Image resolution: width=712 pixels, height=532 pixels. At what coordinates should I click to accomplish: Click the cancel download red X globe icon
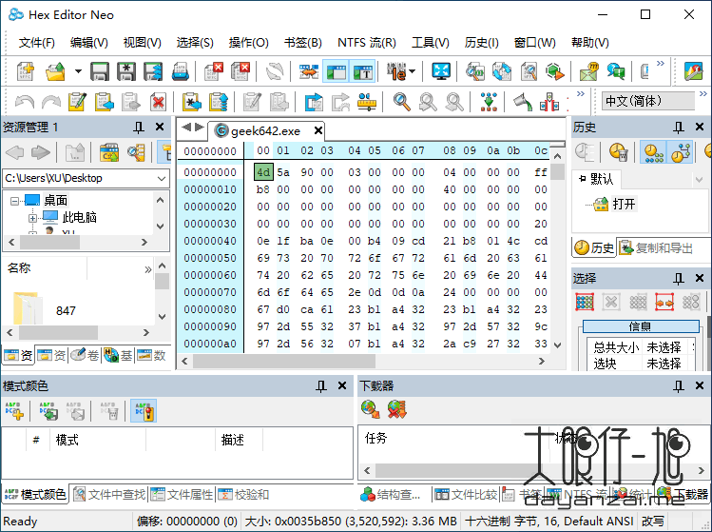pos(396,409)
